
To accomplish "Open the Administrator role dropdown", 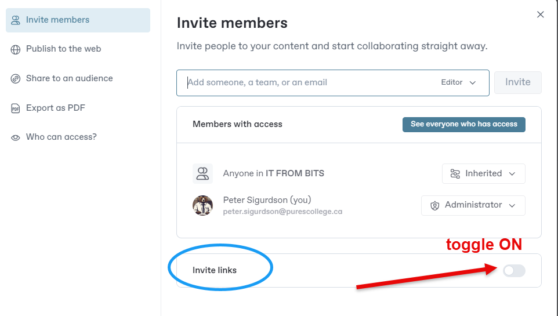I will (x=473, y=205).
